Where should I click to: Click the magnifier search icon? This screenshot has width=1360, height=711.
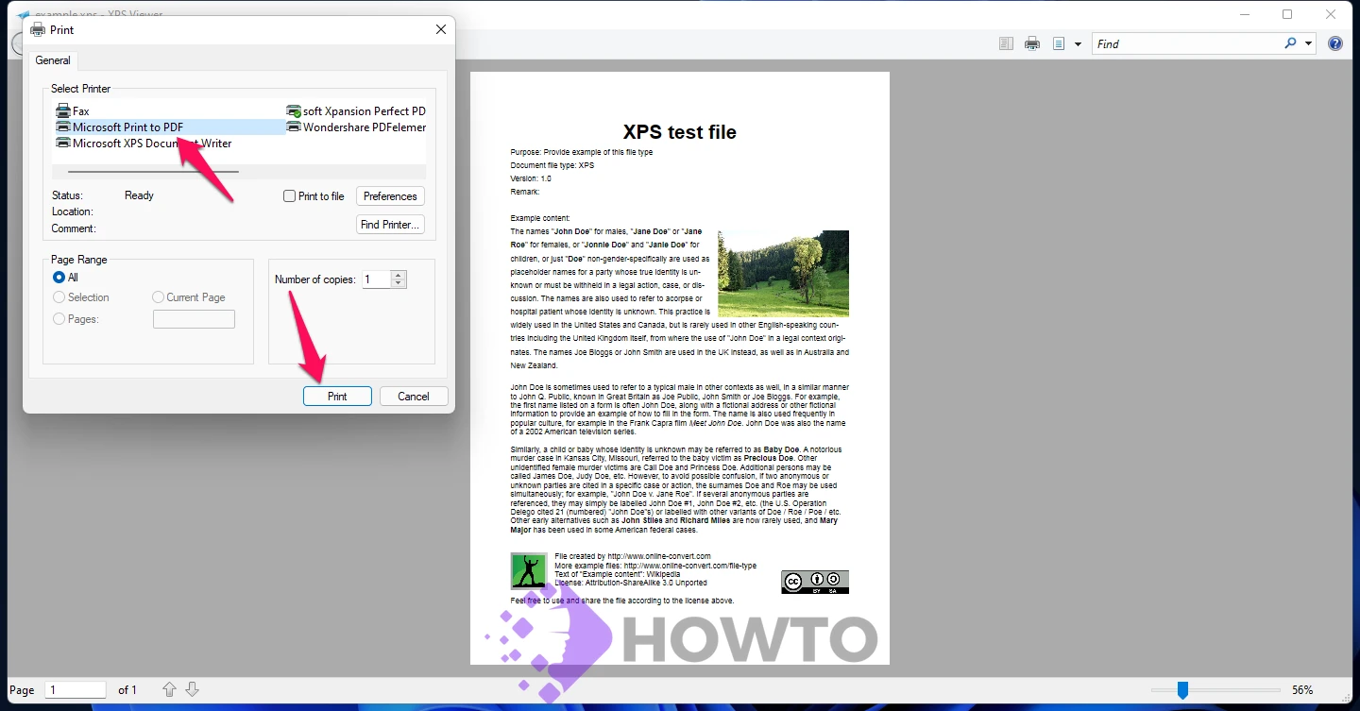pos(1291,43)
